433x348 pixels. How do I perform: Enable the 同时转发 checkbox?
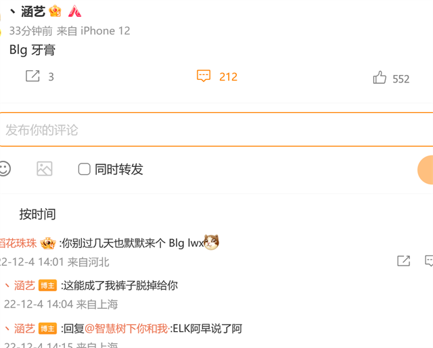(84, 169)
